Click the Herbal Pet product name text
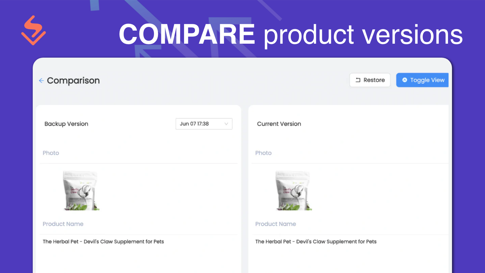This screenshot has width=485, height=273. tap(103, 241)
